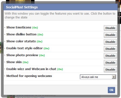Click the dialog description text about toggling features

click(x=60, y=15)
